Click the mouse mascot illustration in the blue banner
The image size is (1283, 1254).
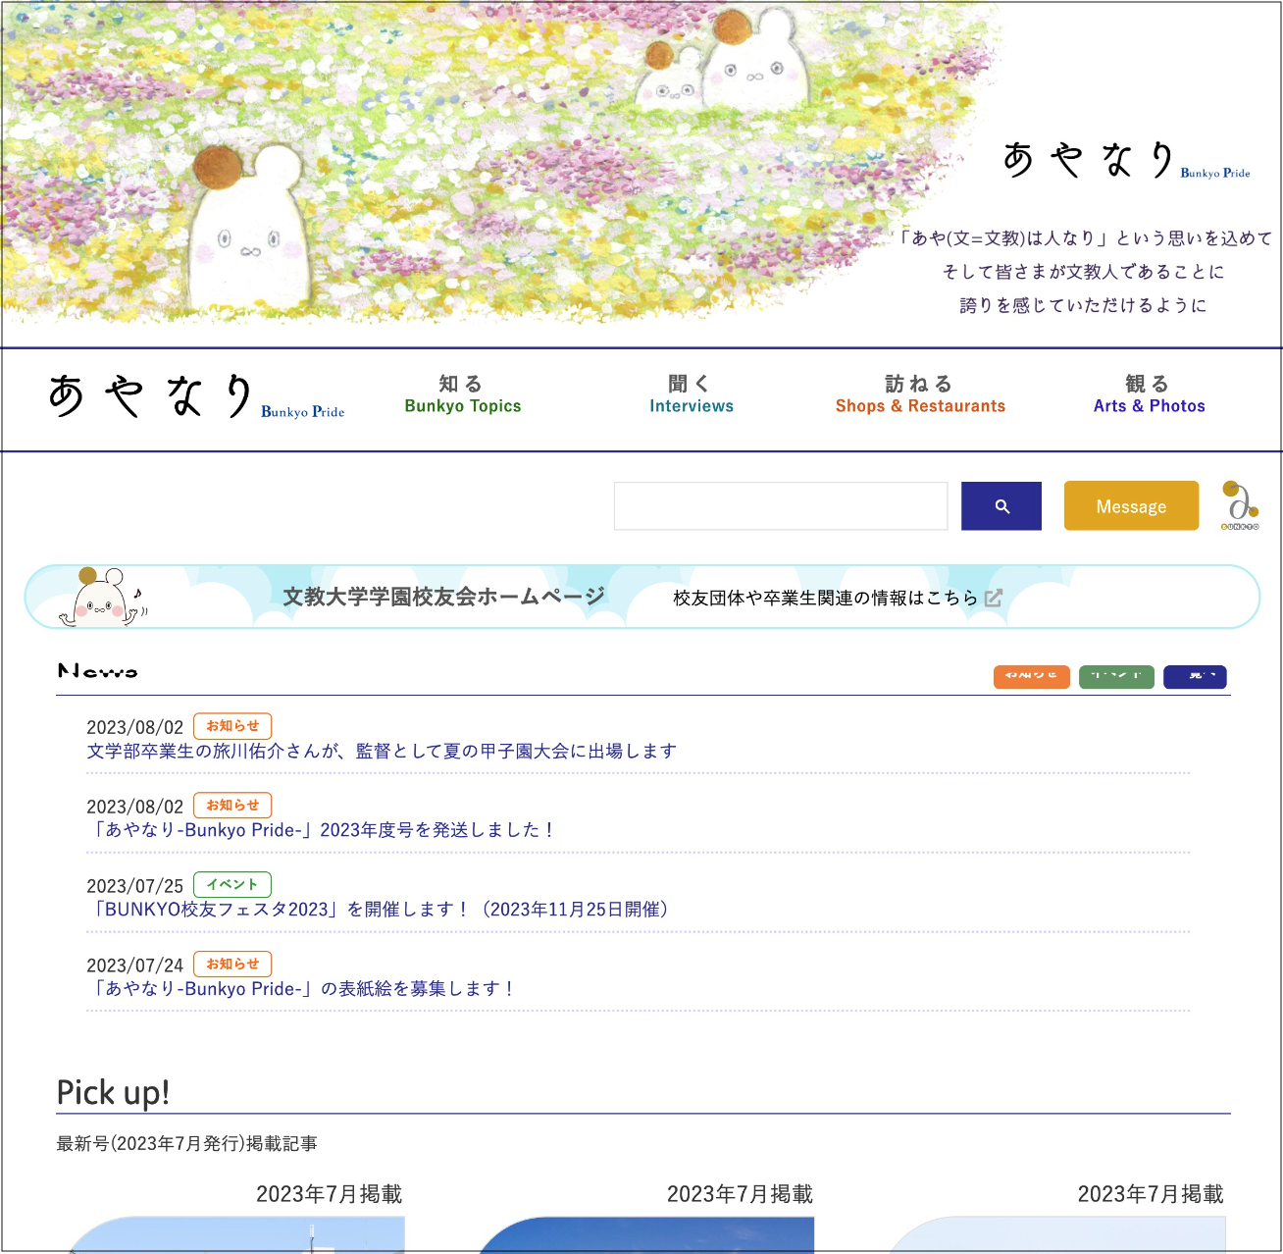[x=98, y=598]
